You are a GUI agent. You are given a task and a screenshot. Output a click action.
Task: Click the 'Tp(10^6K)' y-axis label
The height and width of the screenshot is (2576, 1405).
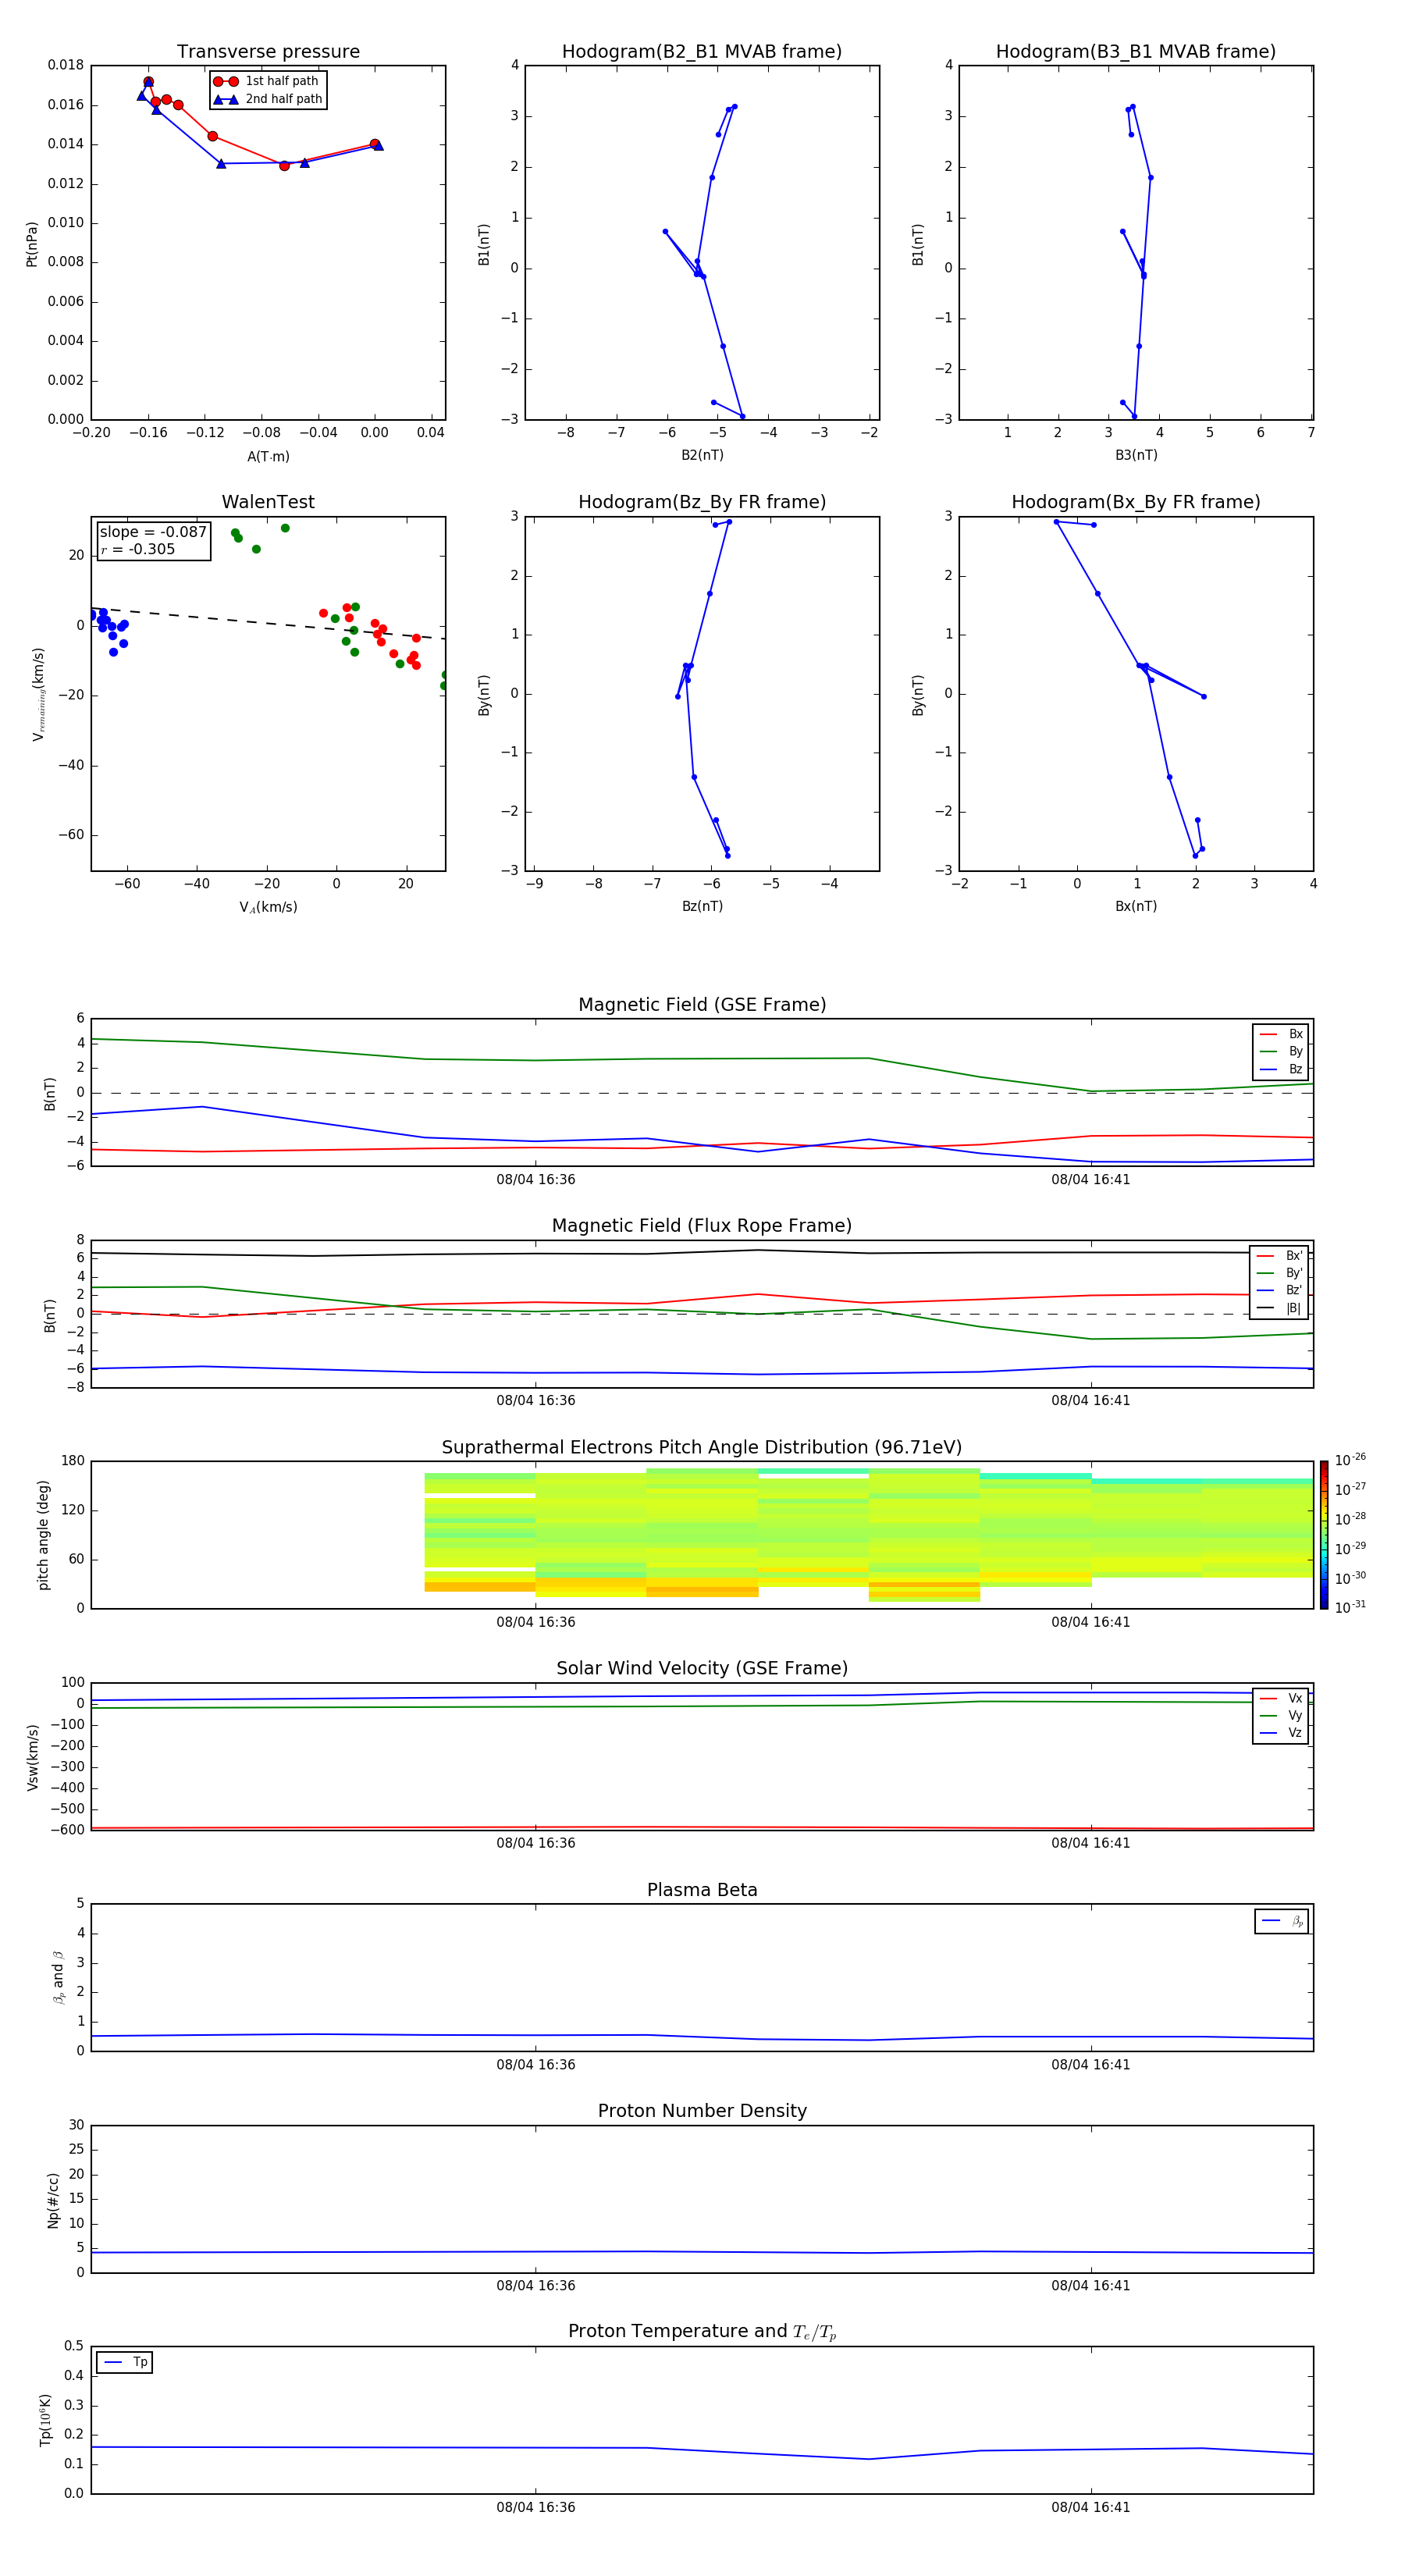click(x=45, y=2420)
